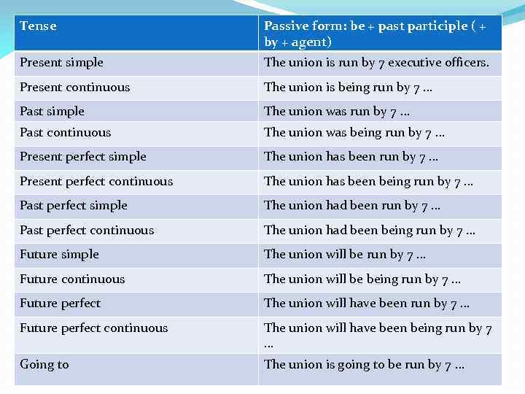The width and height of the screenshot is (525, 394).
Task: Select the "Future perfect" tense cell
Action: click(60, 304)
